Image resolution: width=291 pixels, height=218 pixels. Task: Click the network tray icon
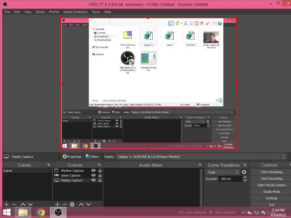257,213
